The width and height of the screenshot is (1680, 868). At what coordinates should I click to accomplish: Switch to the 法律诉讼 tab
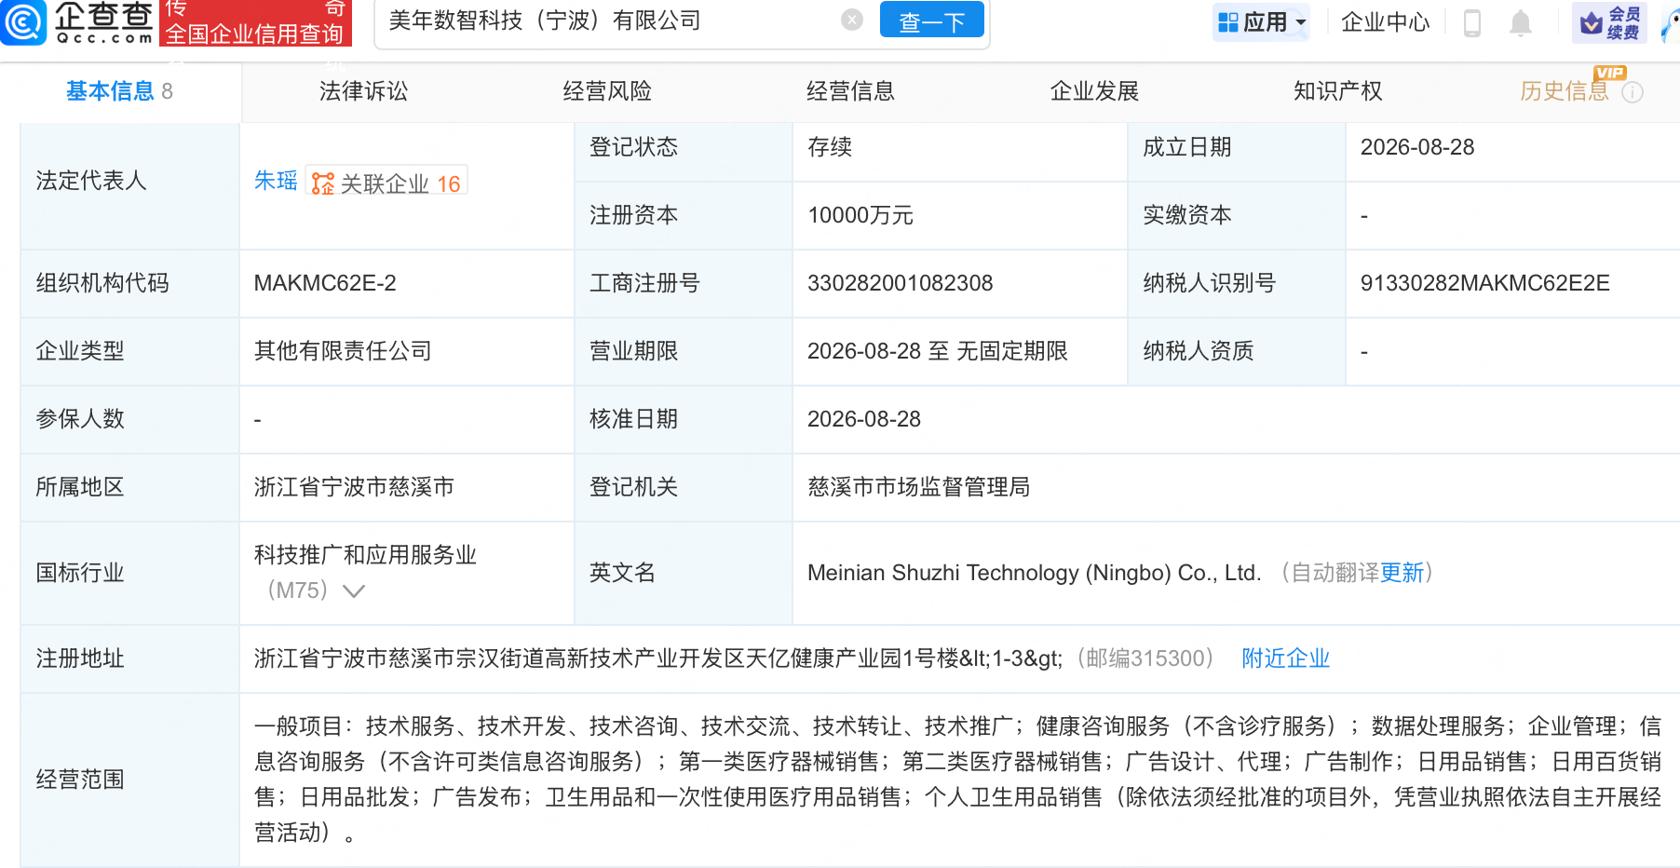point(364,91)
